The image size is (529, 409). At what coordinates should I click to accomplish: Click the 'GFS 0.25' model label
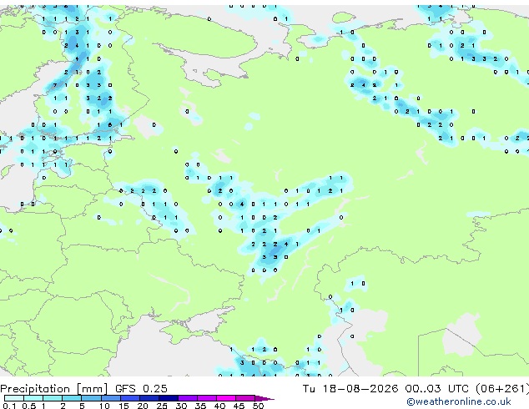tap(141, 389)
